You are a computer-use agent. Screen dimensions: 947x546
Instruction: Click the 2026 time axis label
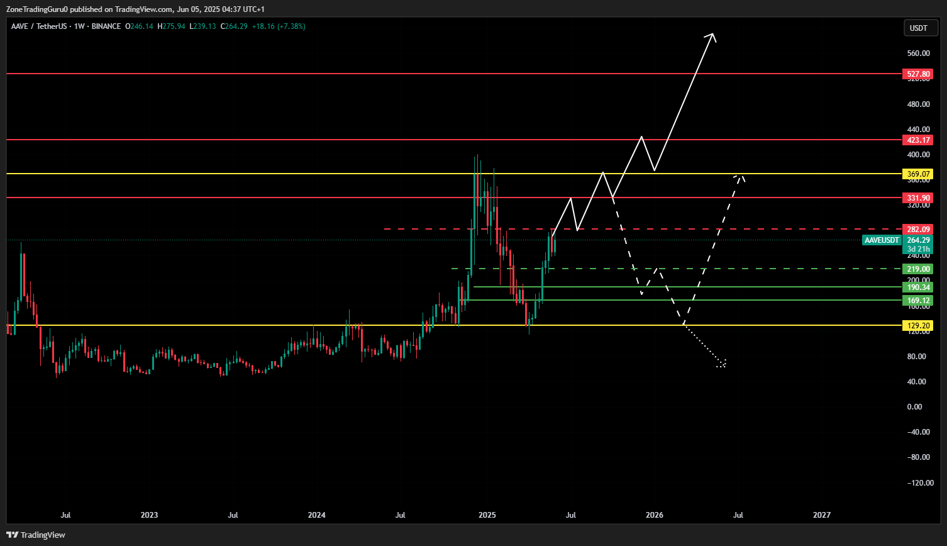[655, 515]
